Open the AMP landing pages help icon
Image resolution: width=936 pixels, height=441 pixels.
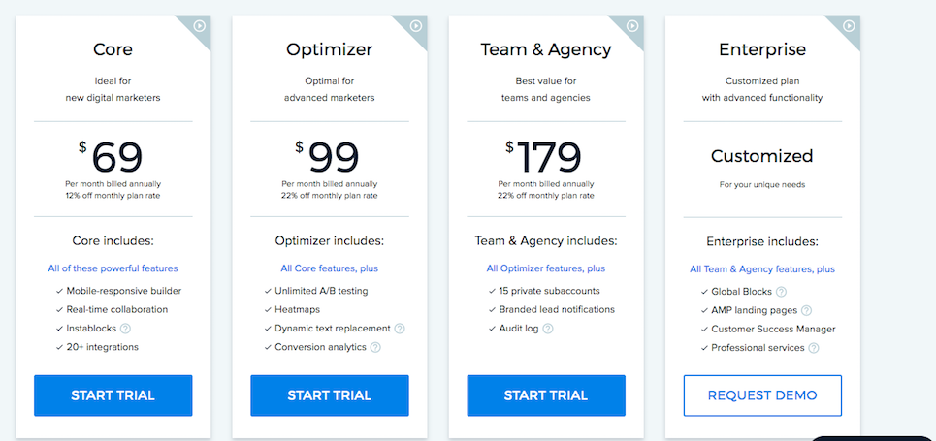point(806,310)
